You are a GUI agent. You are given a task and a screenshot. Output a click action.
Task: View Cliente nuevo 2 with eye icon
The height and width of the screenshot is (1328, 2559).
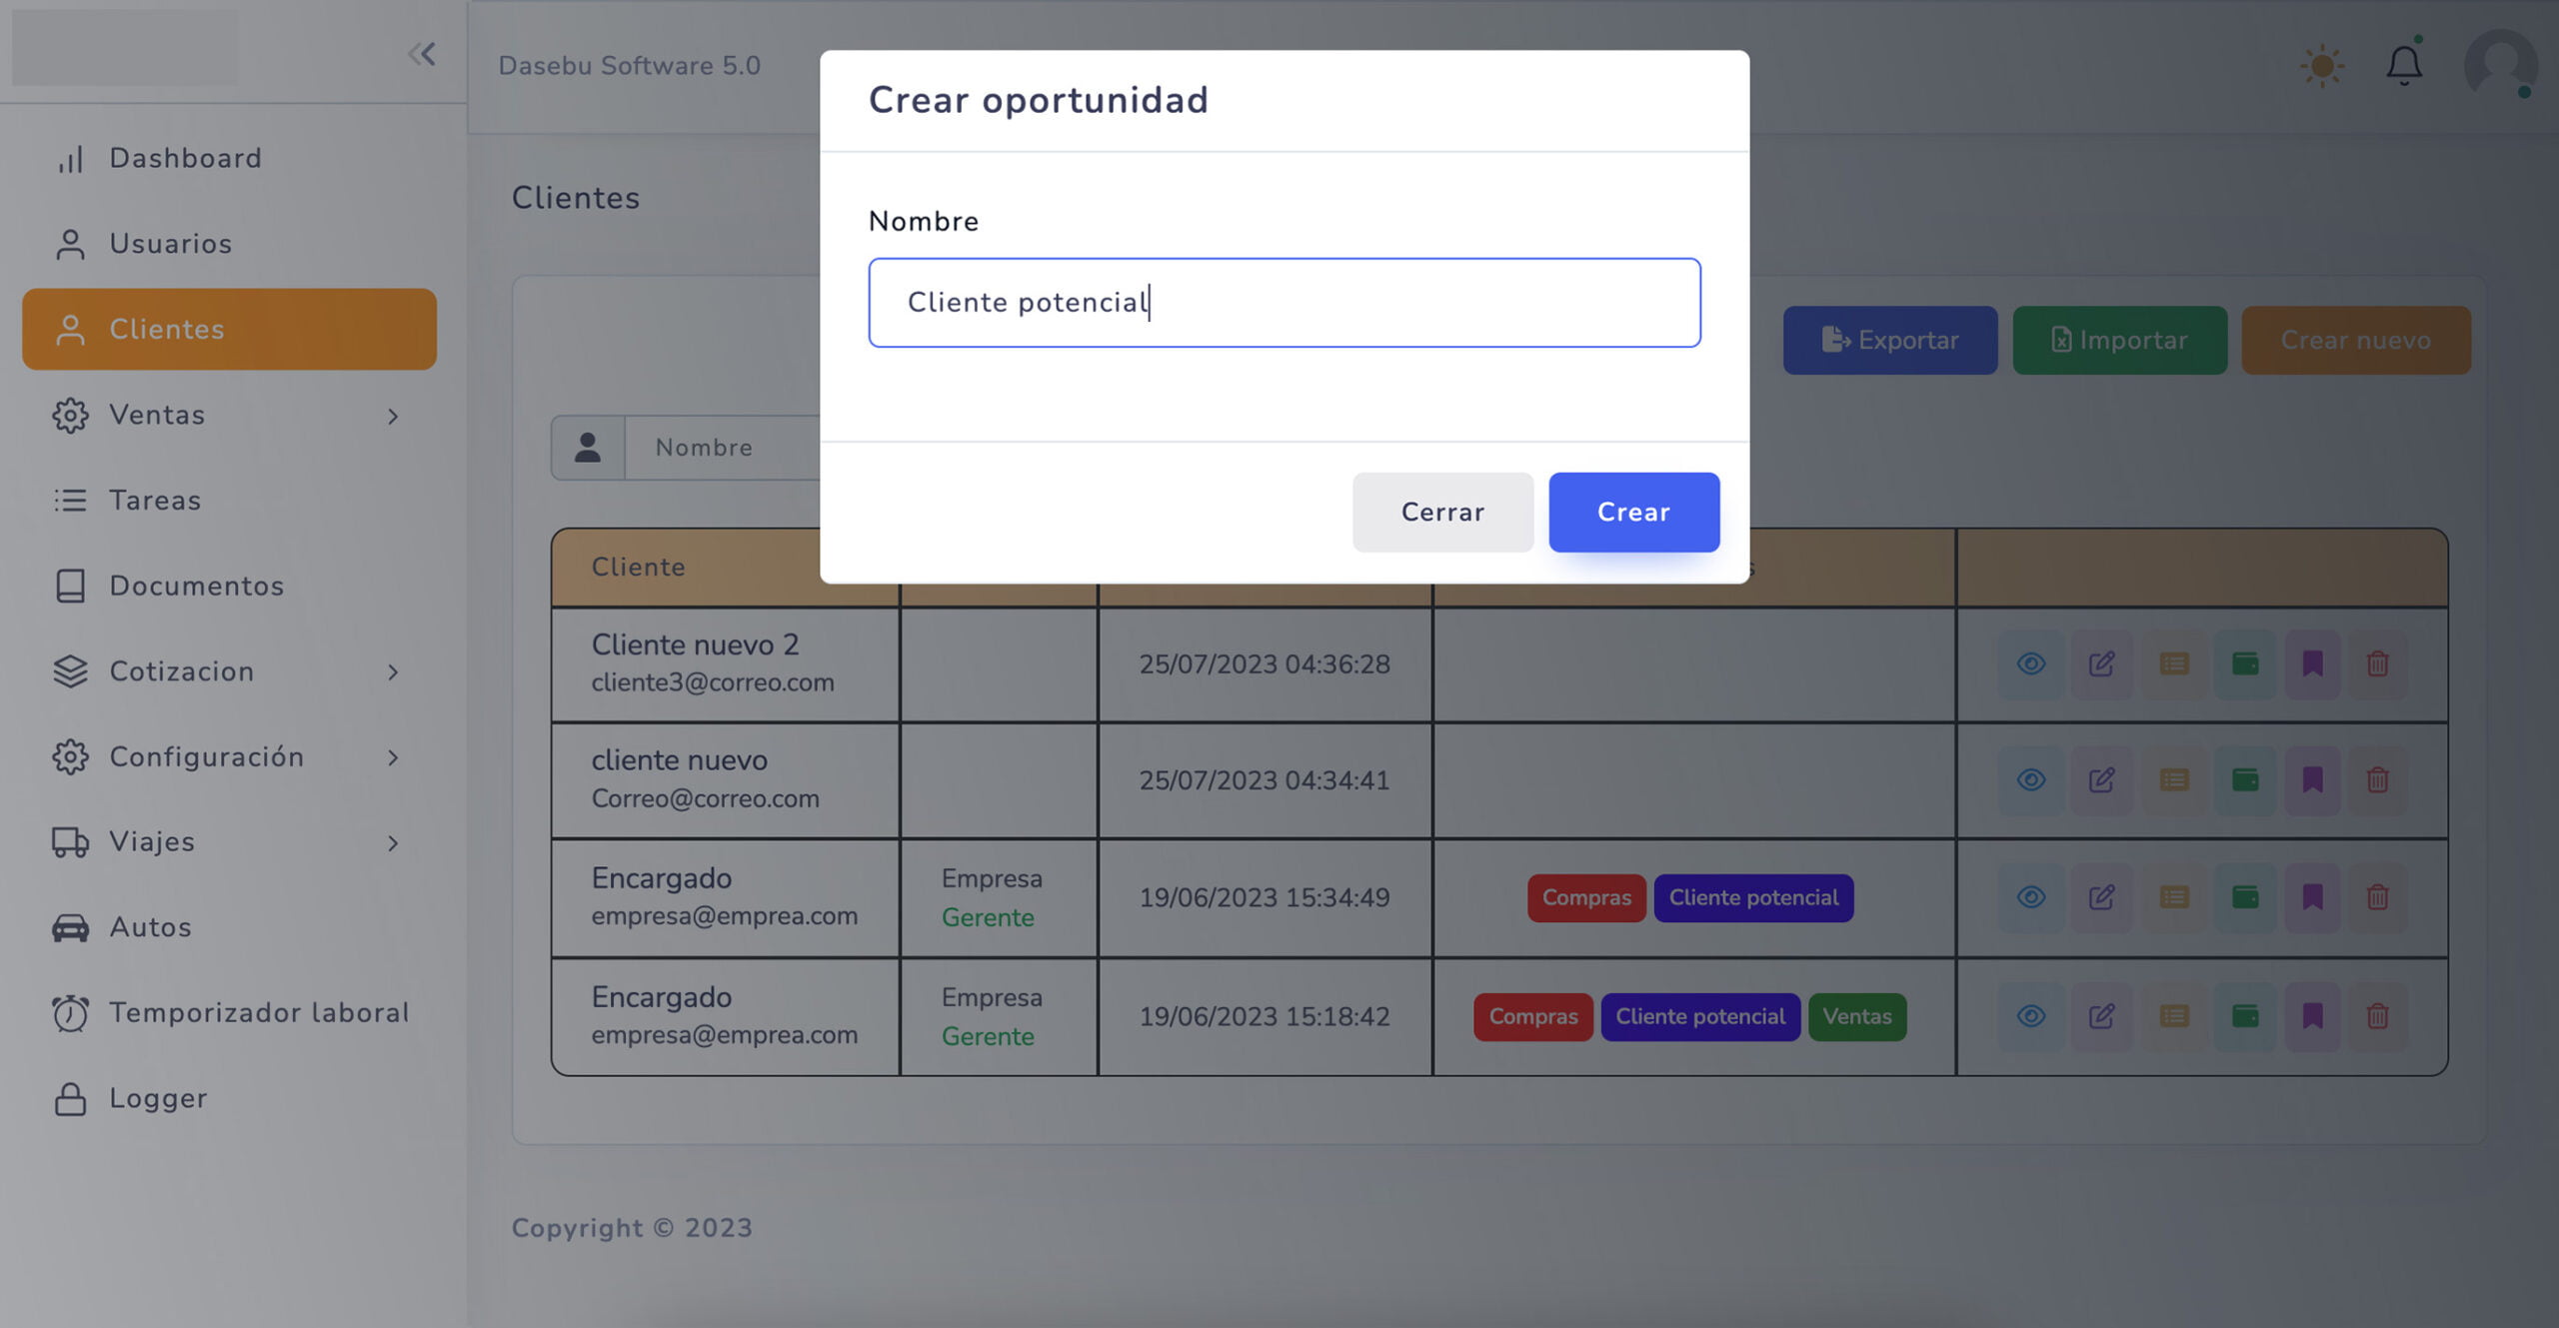(x=2030, y=664)
